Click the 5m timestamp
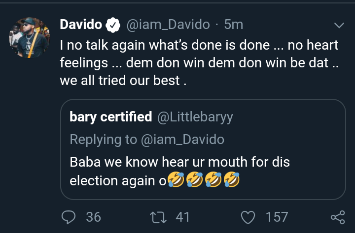 tap(233, 24)
